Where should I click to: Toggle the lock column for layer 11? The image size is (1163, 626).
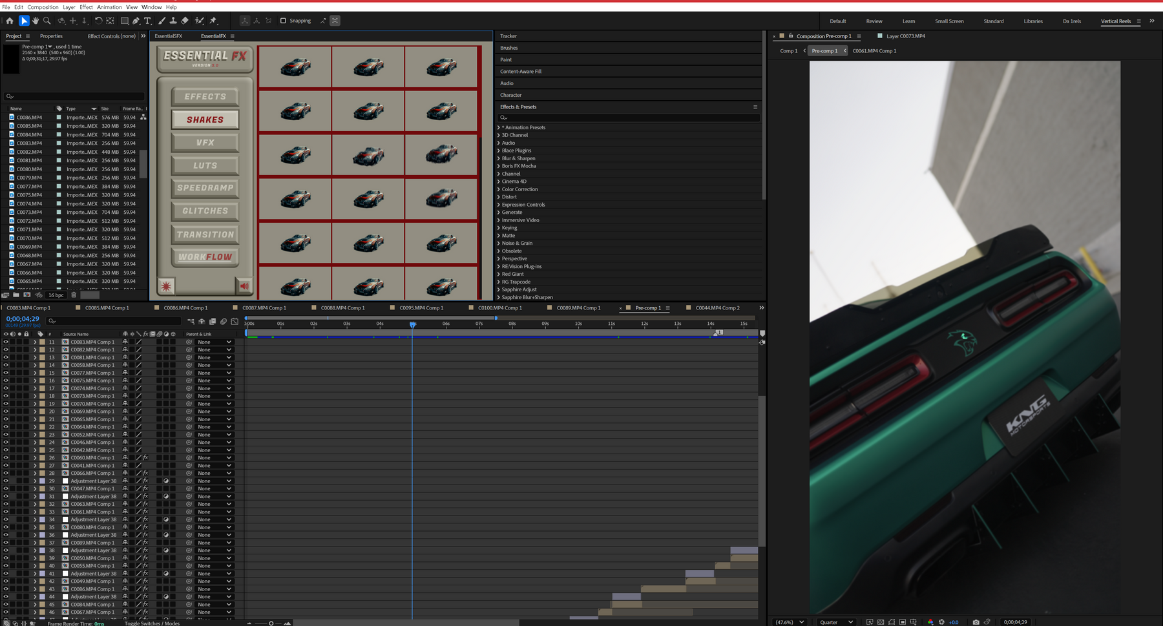coord(26,342)
